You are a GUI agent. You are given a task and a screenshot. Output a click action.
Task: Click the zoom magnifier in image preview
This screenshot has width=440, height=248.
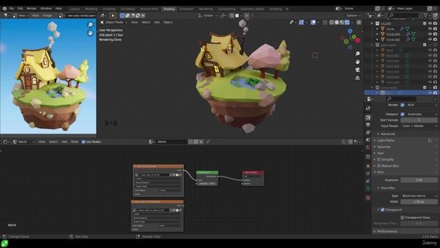coord(90,25)
